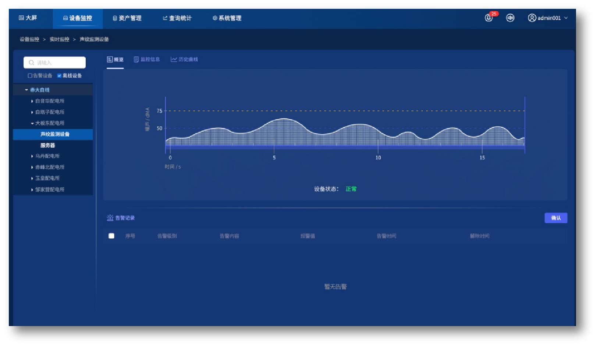The image size is (597, 347).
Task: Click the notification bell with badge 25
Action: pos(489,18)
